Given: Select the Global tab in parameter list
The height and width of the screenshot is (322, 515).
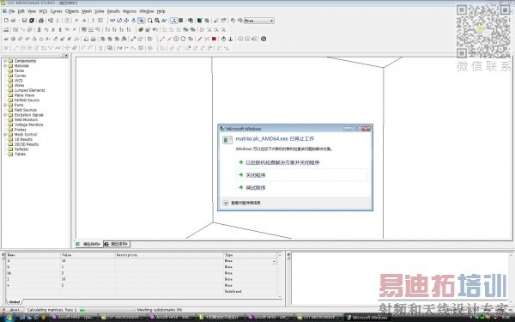Looking at the screenshot, I should click(14, 301).
